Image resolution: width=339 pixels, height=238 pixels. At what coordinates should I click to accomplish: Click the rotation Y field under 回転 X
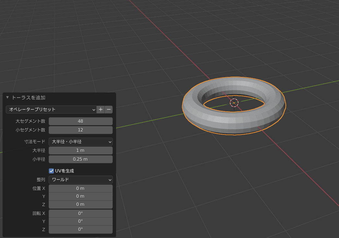click(x=80, y=221)
